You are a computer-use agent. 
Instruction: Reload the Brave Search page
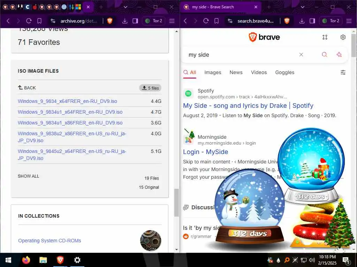tap(206, 21)
